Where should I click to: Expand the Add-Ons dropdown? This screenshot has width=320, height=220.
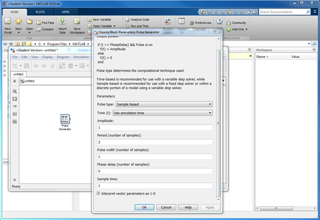[246, 29]
